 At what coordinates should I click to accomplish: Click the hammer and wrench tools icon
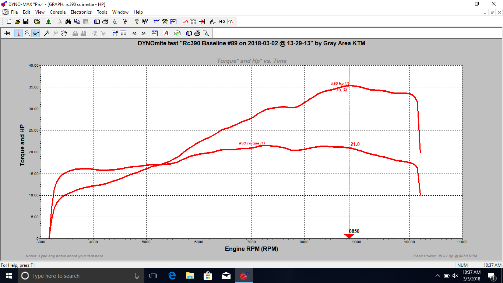(x=165, y=22)
